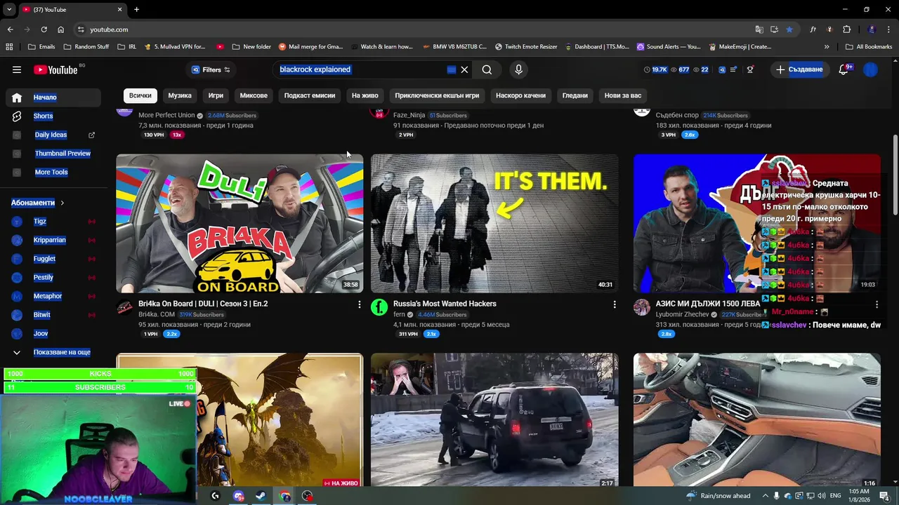
Task: Open Thumbnail Preview in the sidebar
Action: click(x=63, y=154)
